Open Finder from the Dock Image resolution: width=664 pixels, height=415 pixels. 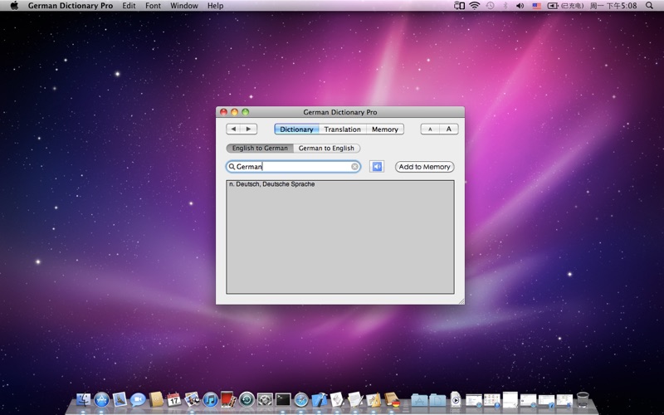(84, 399)
